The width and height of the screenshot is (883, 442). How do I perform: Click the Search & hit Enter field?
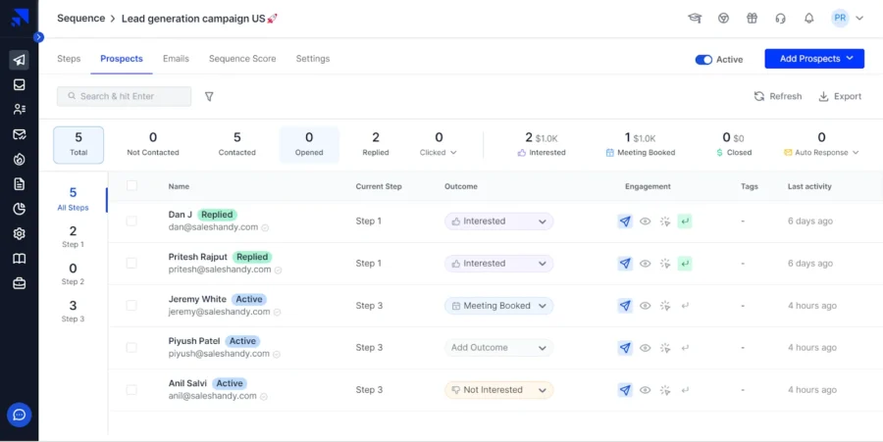[x=124, y=96]
